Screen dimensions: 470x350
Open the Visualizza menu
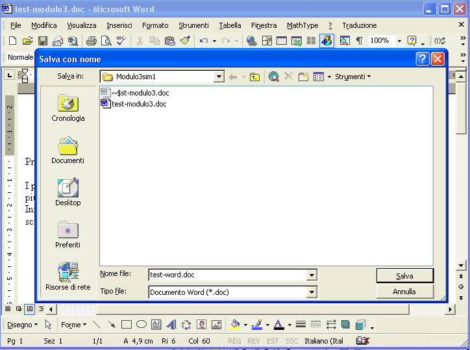coord(82,25)
